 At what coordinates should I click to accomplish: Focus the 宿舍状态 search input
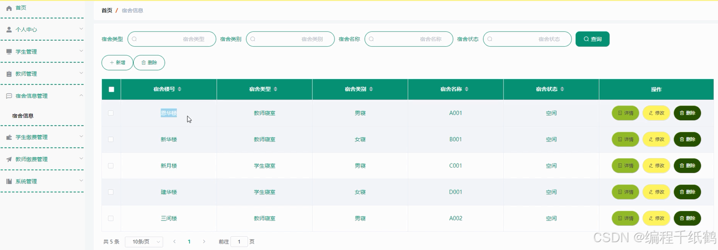point(527,39)
